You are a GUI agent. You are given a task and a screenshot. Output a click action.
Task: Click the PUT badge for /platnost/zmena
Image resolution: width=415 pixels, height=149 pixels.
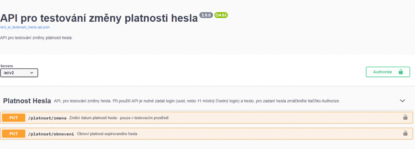click(13, 118)
